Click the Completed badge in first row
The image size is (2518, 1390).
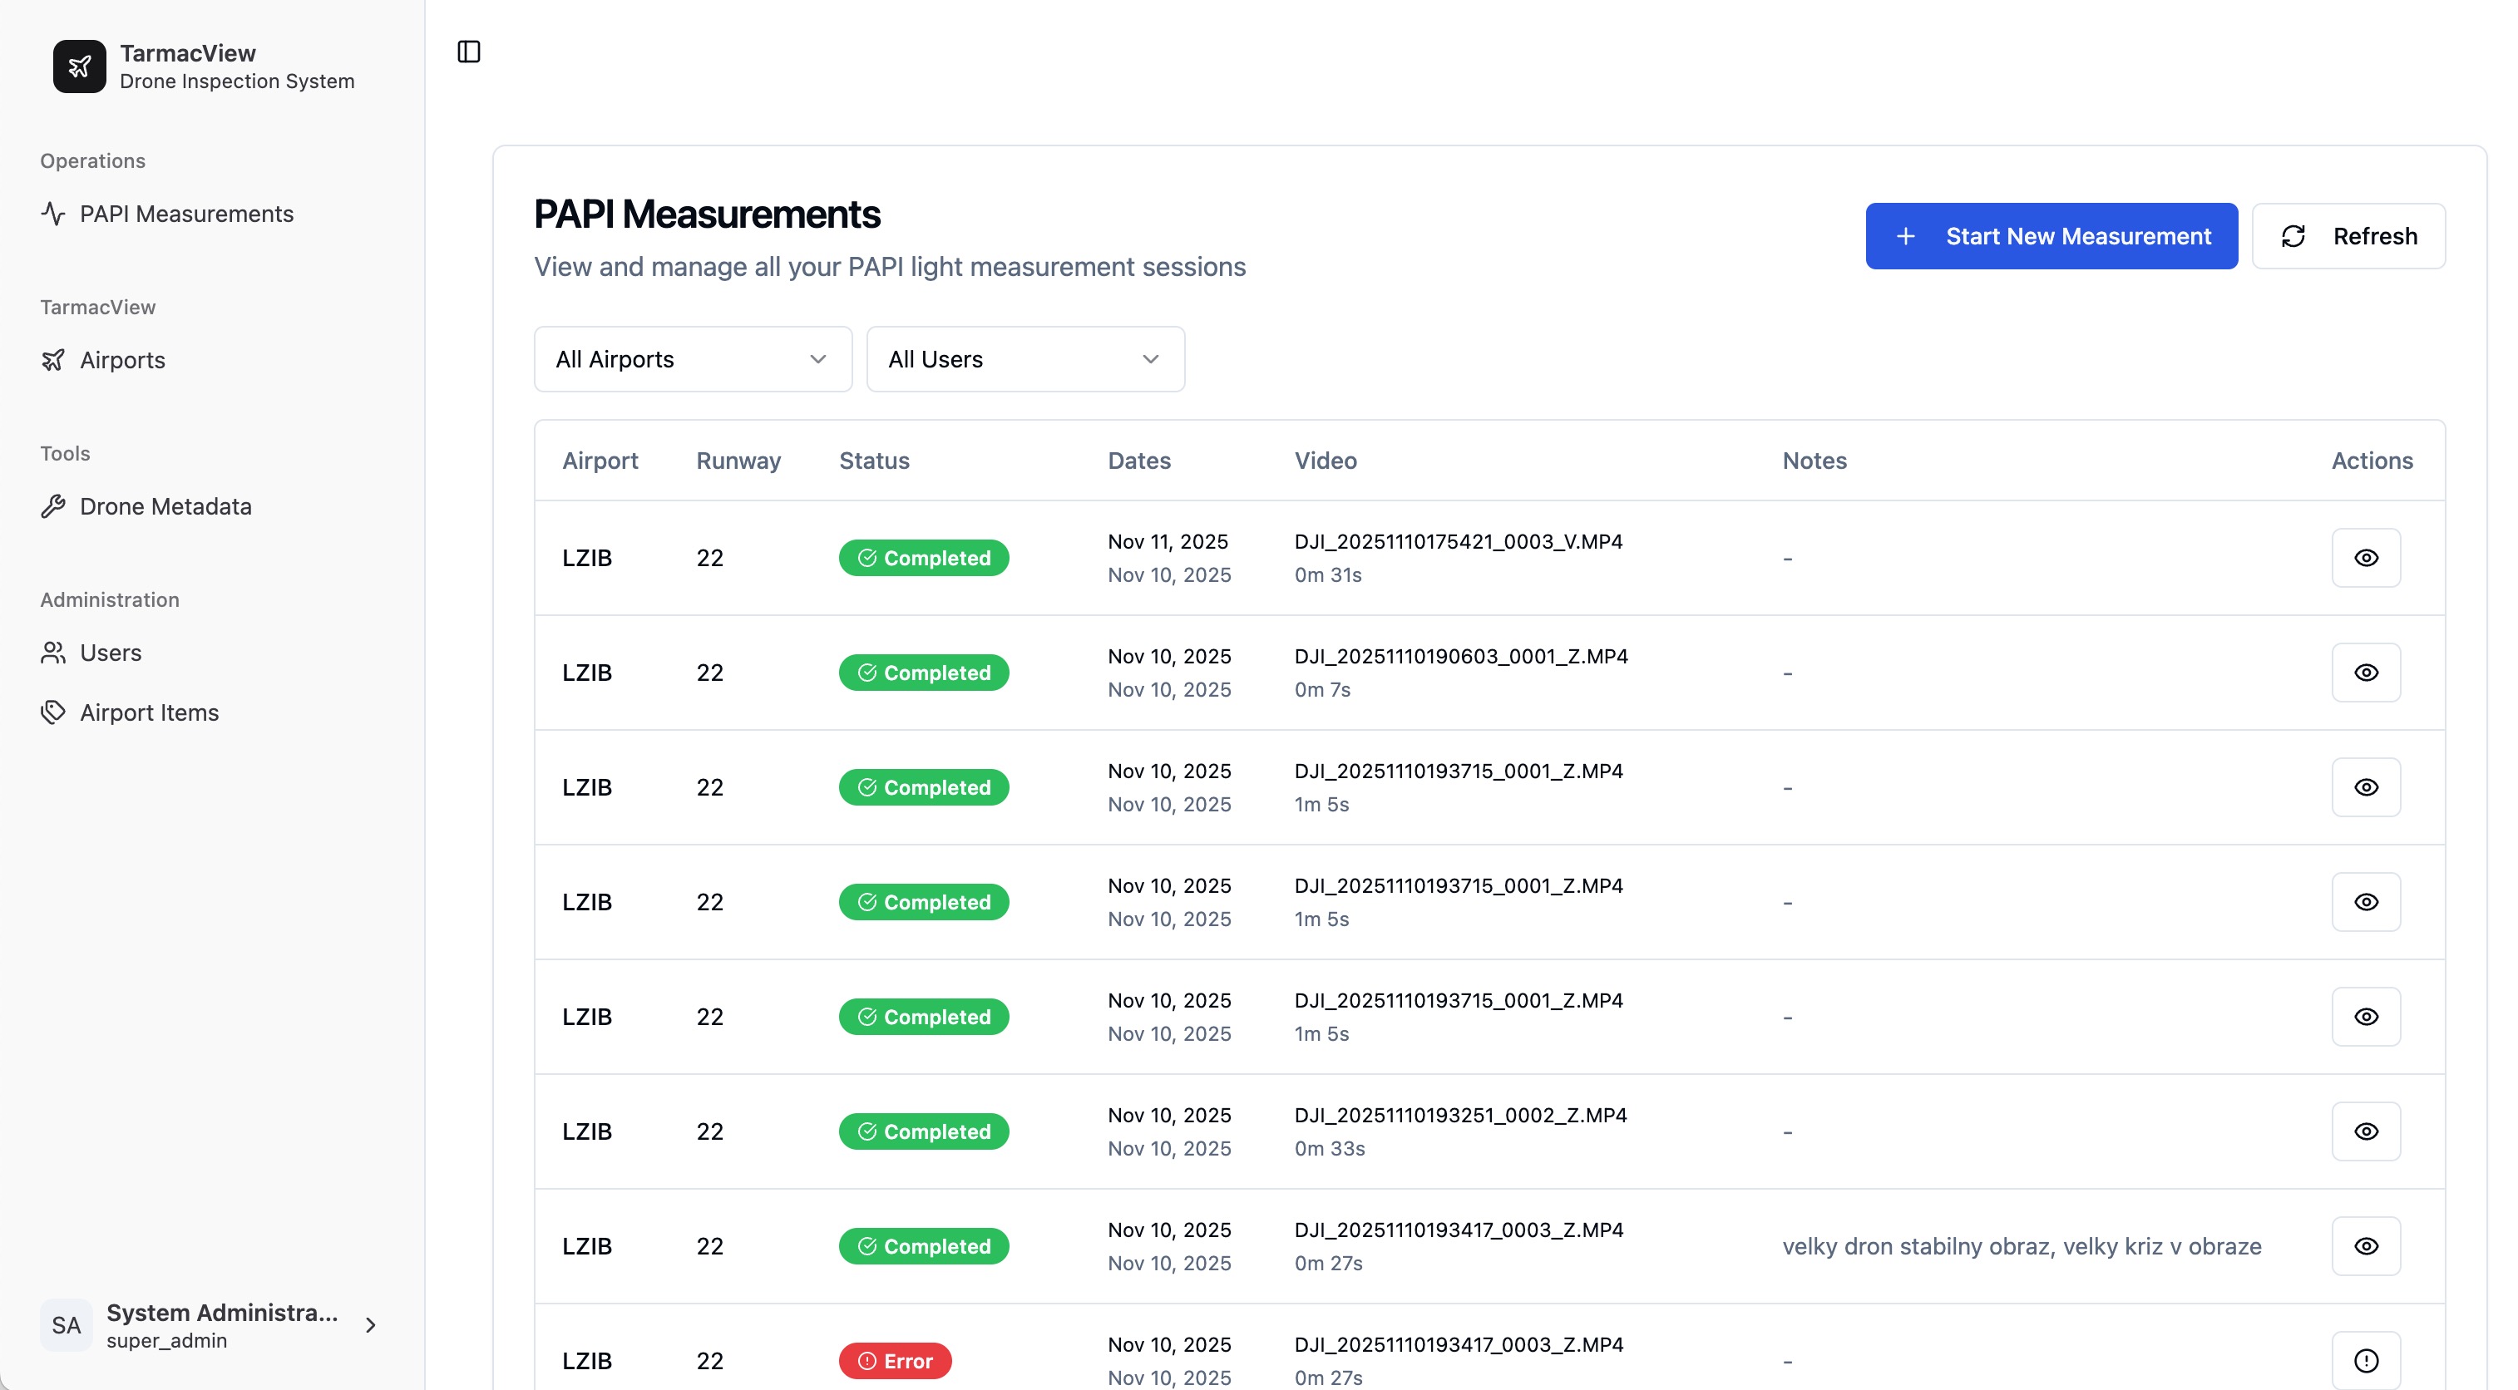coord(923,558)
